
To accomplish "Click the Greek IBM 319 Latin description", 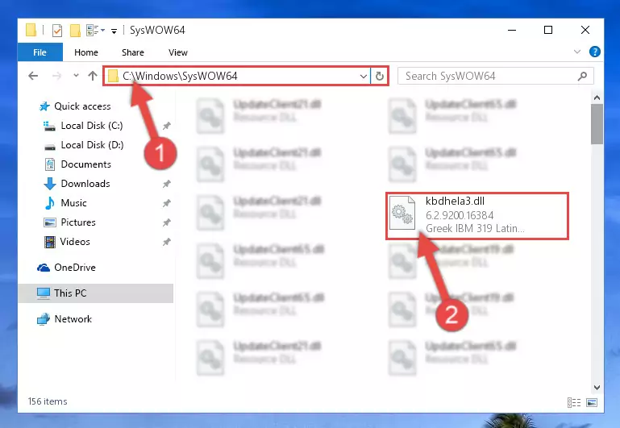I will 475,228.
